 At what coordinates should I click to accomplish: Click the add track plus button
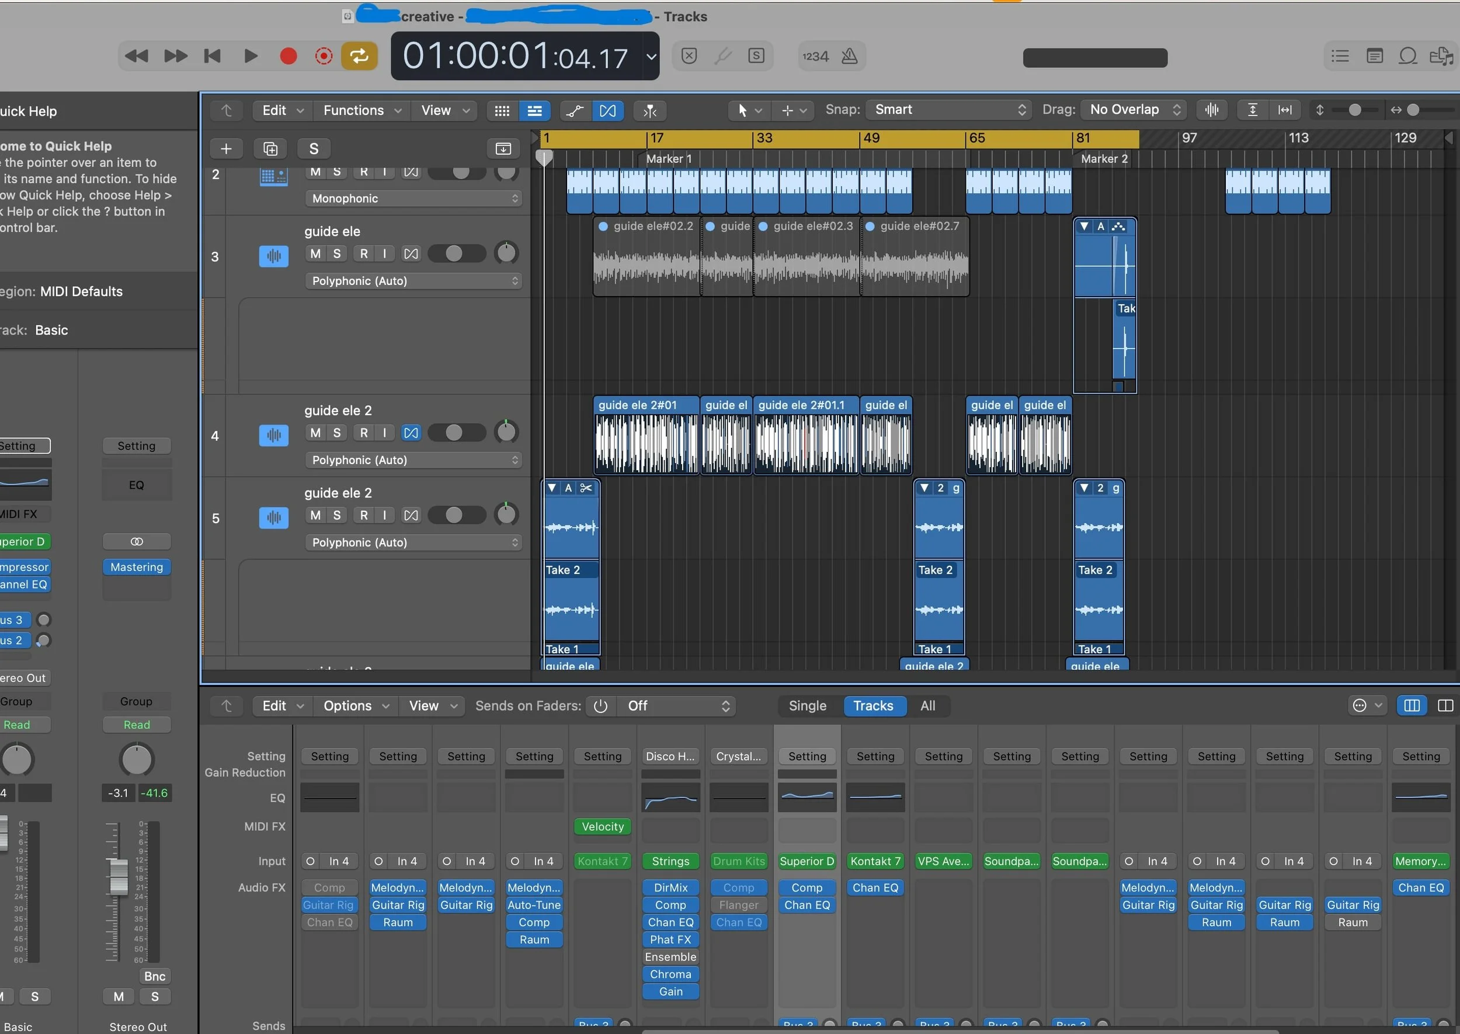coord(226,149)
